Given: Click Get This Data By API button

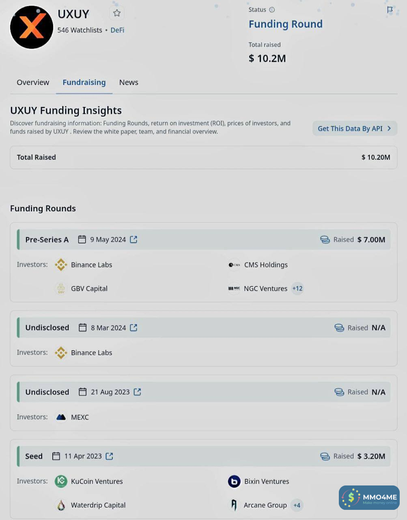Looking at the screenshot, I should pos(354,128).
